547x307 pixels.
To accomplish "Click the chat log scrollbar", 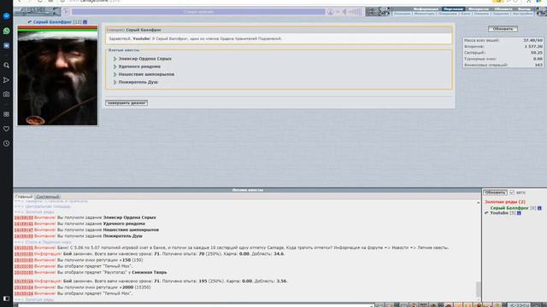I will (x=479, y=289).
